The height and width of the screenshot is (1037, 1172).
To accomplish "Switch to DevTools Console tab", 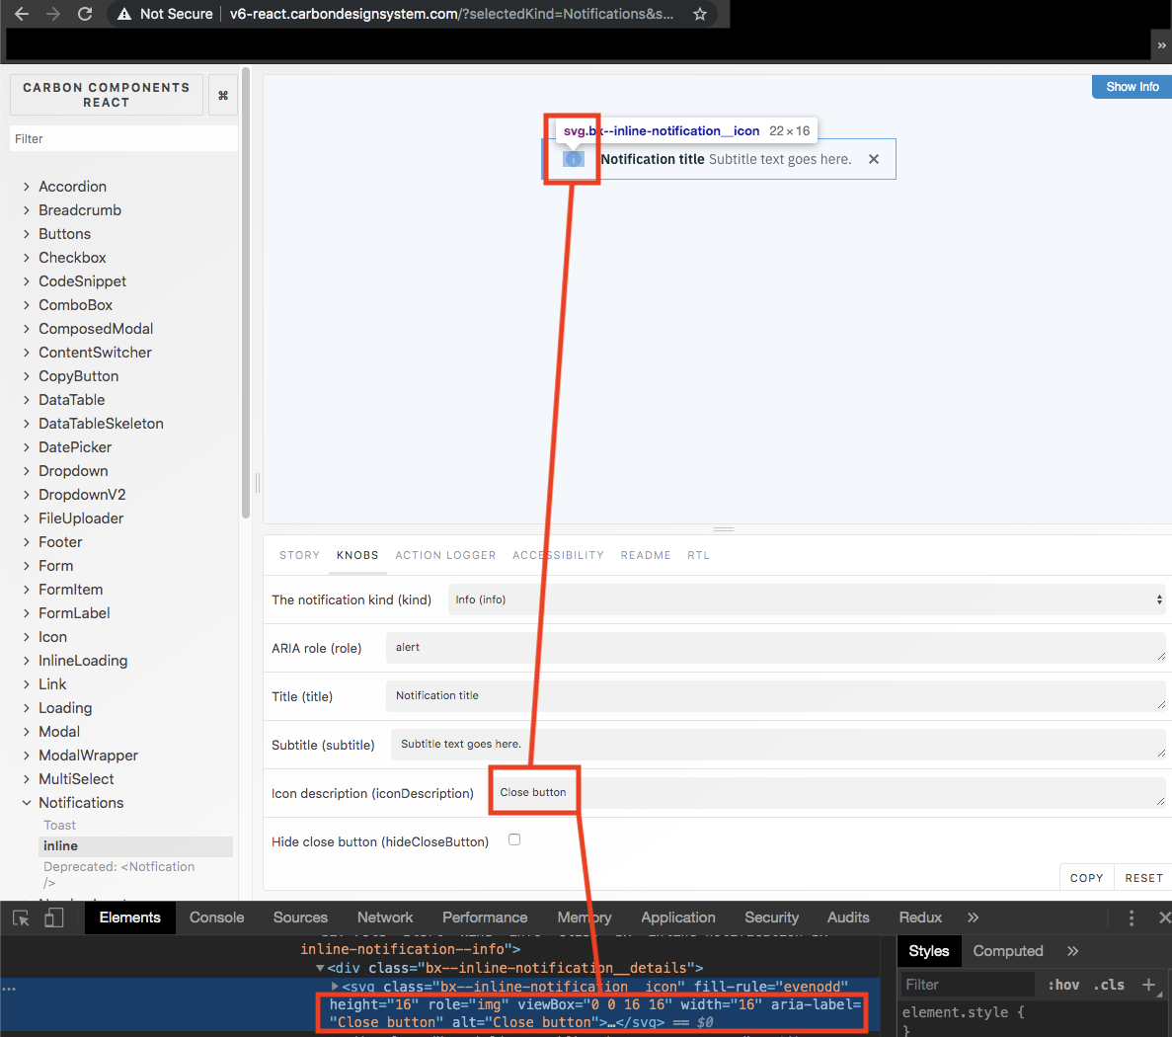I will pyautogui.click(x=217, y=917).
